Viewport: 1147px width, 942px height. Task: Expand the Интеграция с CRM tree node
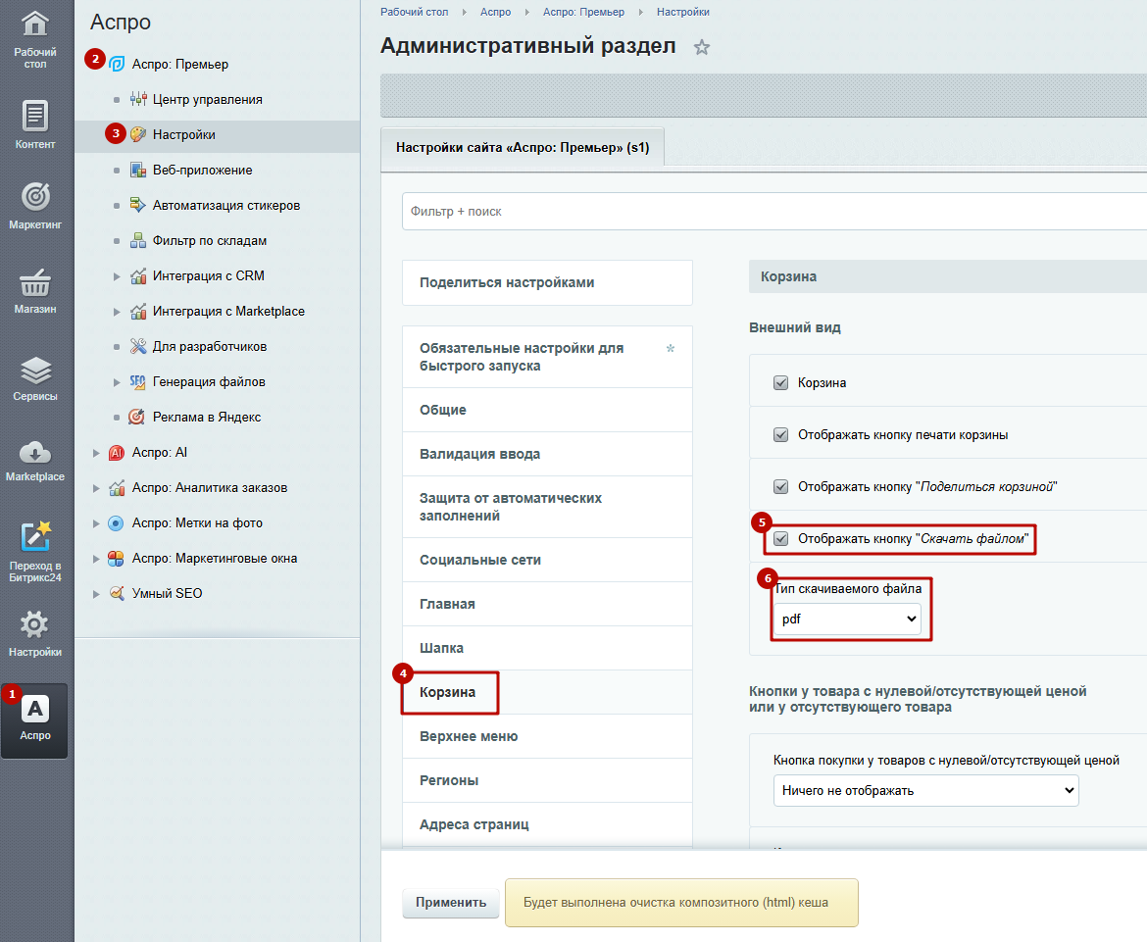pos(117,276)
